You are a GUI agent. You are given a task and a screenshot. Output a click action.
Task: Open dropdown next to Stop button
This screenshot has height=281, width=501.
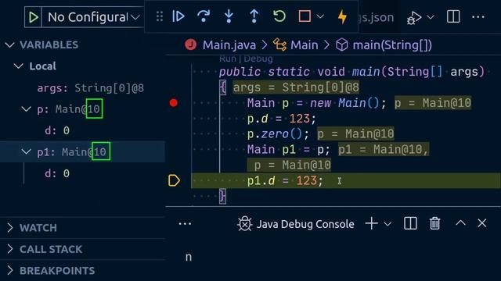click(x=320, y=16)
